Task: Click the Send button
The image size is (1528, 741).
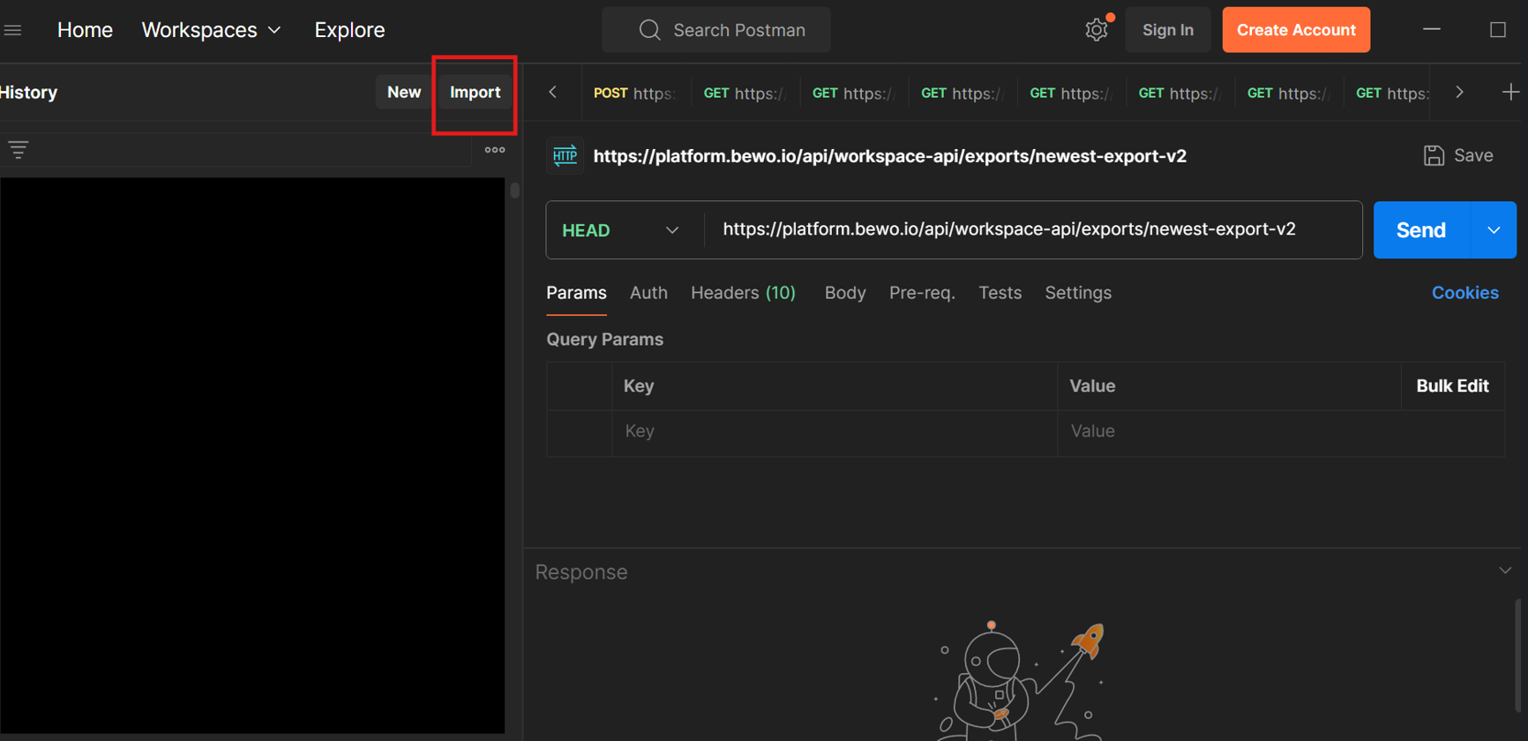Action: (1421, 230)
